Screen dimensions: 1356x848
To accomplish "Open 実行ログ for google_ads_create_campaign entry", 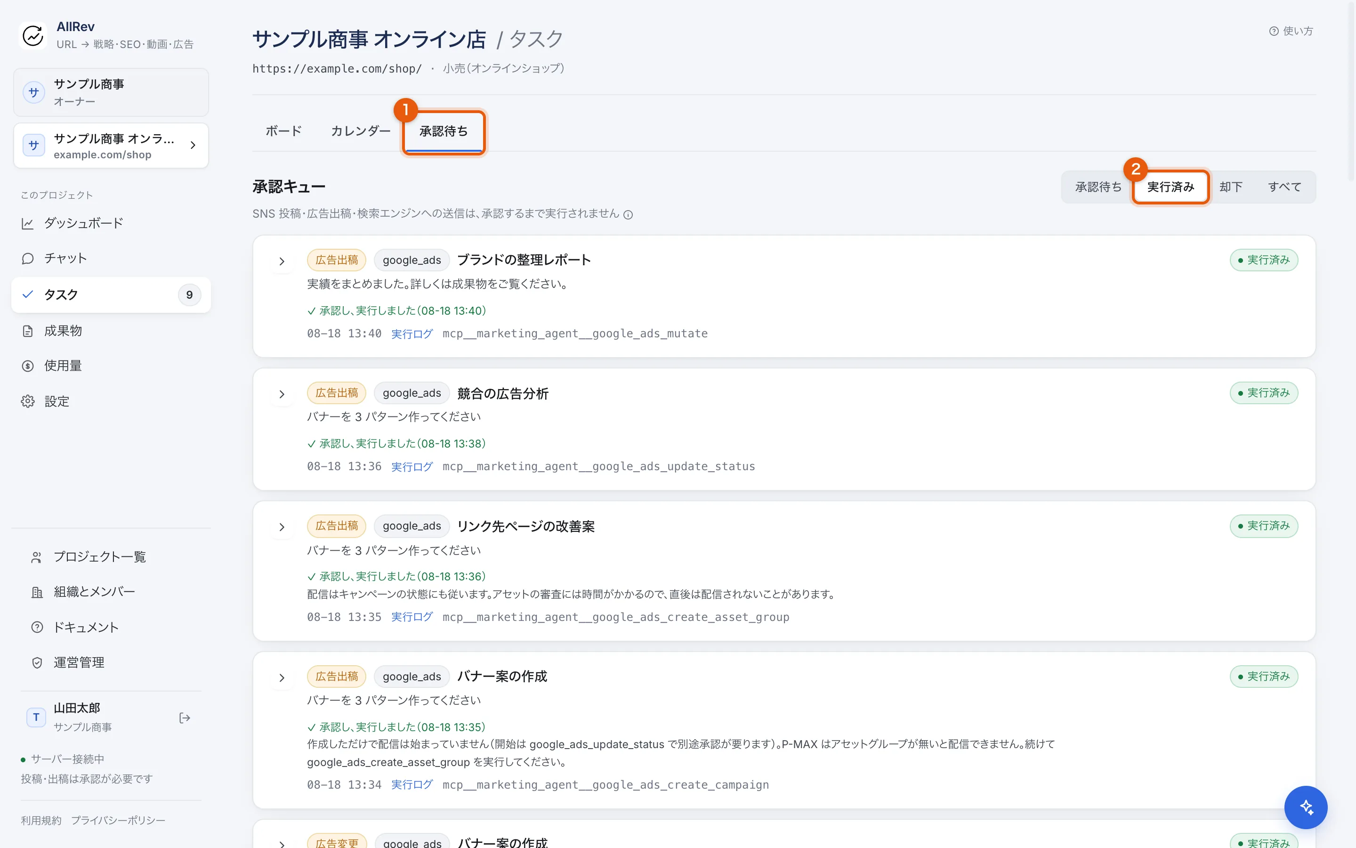I will [x=412, y=784].
